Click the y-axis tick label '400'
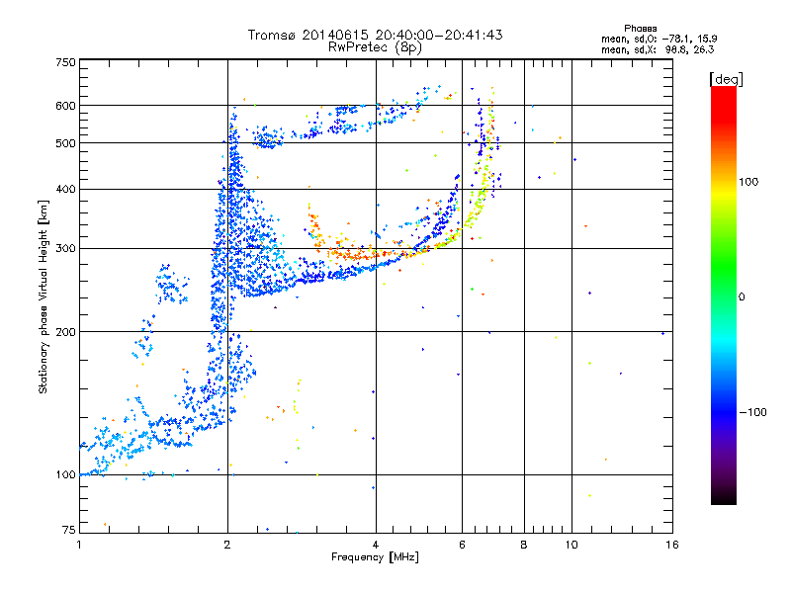Image resolution: width=791 pixels, height=593 pixels. (x=65, y=190)
